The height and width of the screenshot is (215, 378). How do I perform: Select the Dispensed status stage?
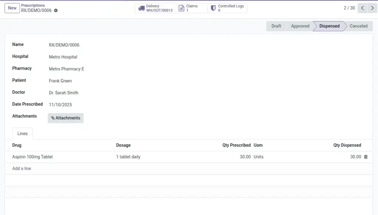pos(329,26)
